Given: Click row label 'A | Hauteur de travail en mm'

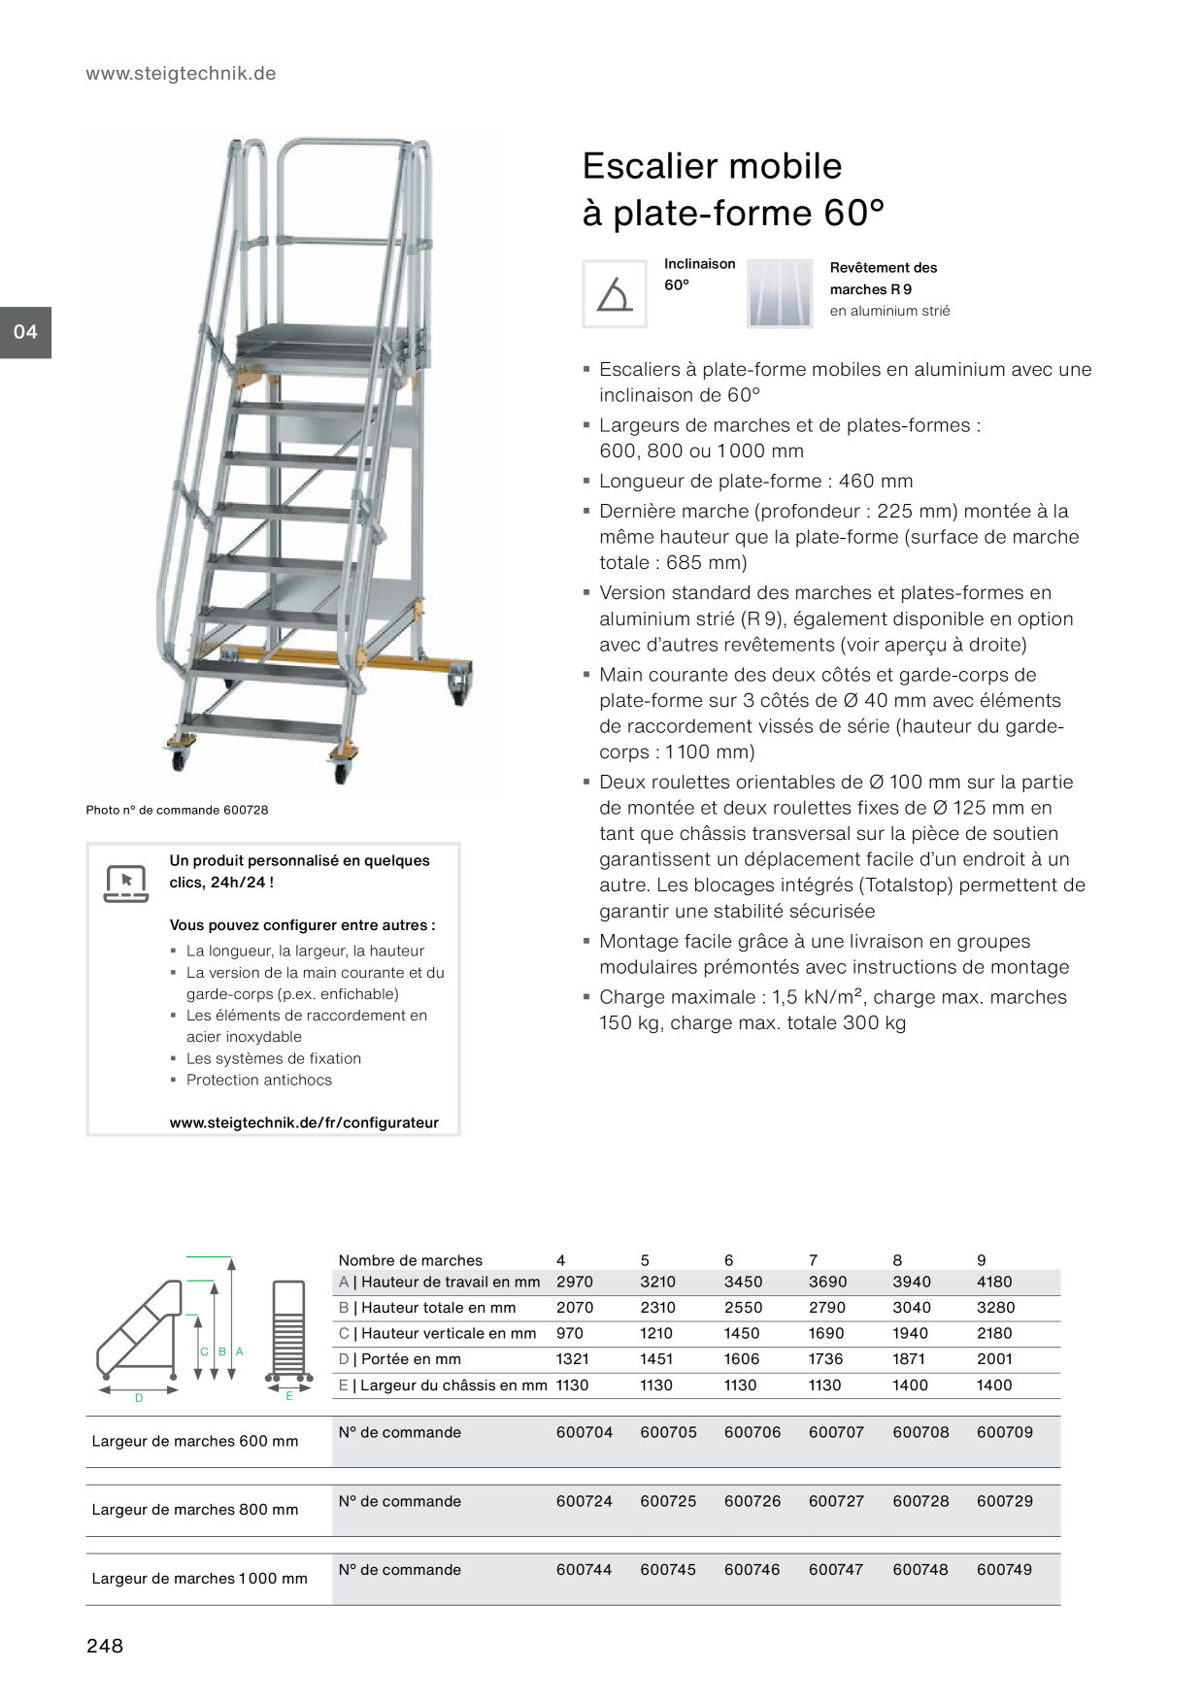Looking at the screenshot, I should (439, 1282).
